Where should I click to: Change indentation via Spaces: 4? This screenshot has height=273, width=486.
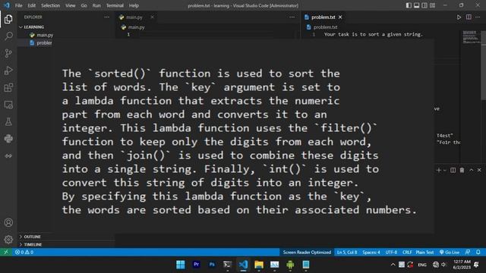tap(371, 252)
